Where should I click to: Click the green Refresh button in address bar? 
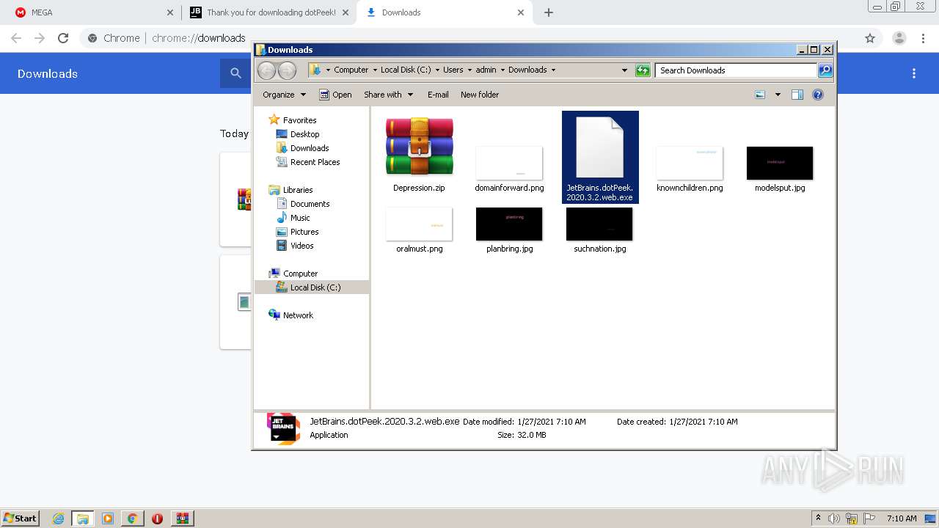click(x=643, y=70)
